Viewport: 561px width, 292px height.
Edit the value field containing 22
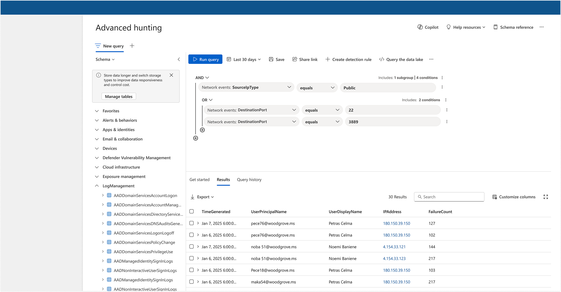tap(393, 110)
